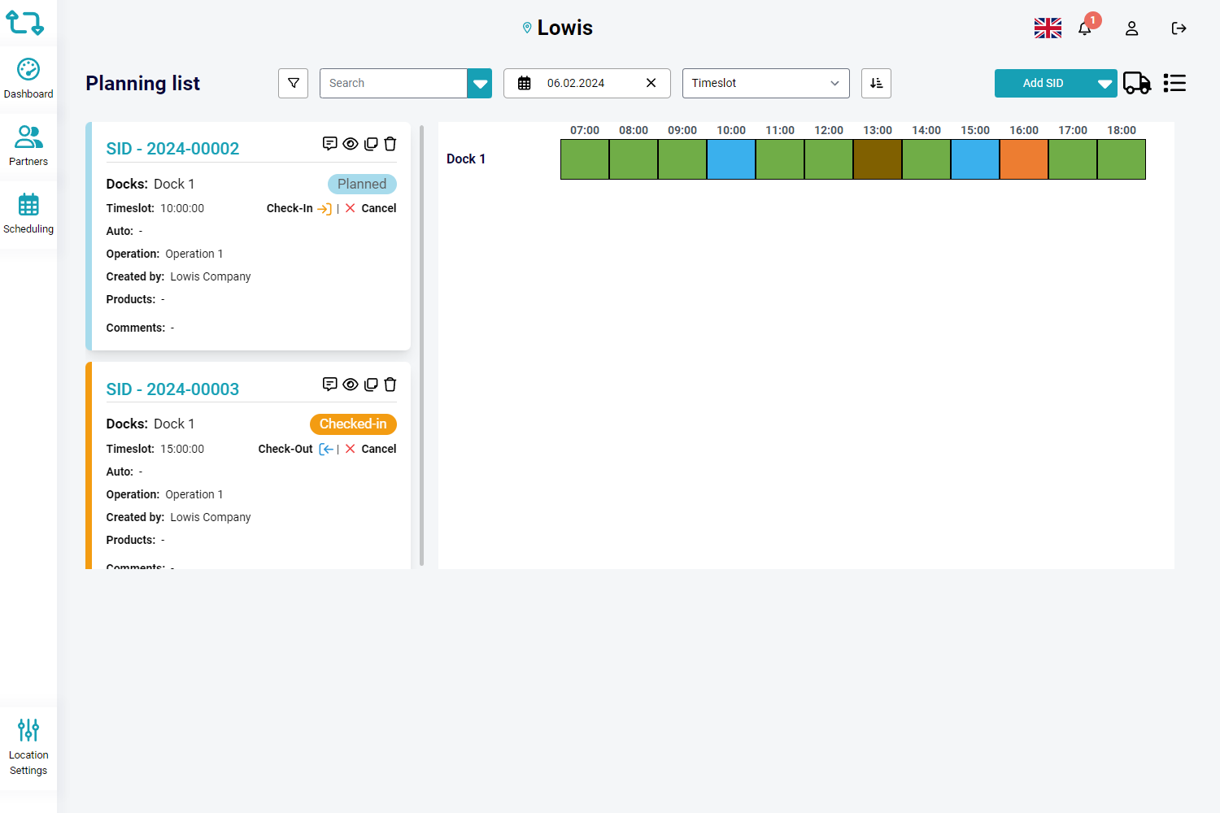Open SID - 2024-00003 link

172,389
